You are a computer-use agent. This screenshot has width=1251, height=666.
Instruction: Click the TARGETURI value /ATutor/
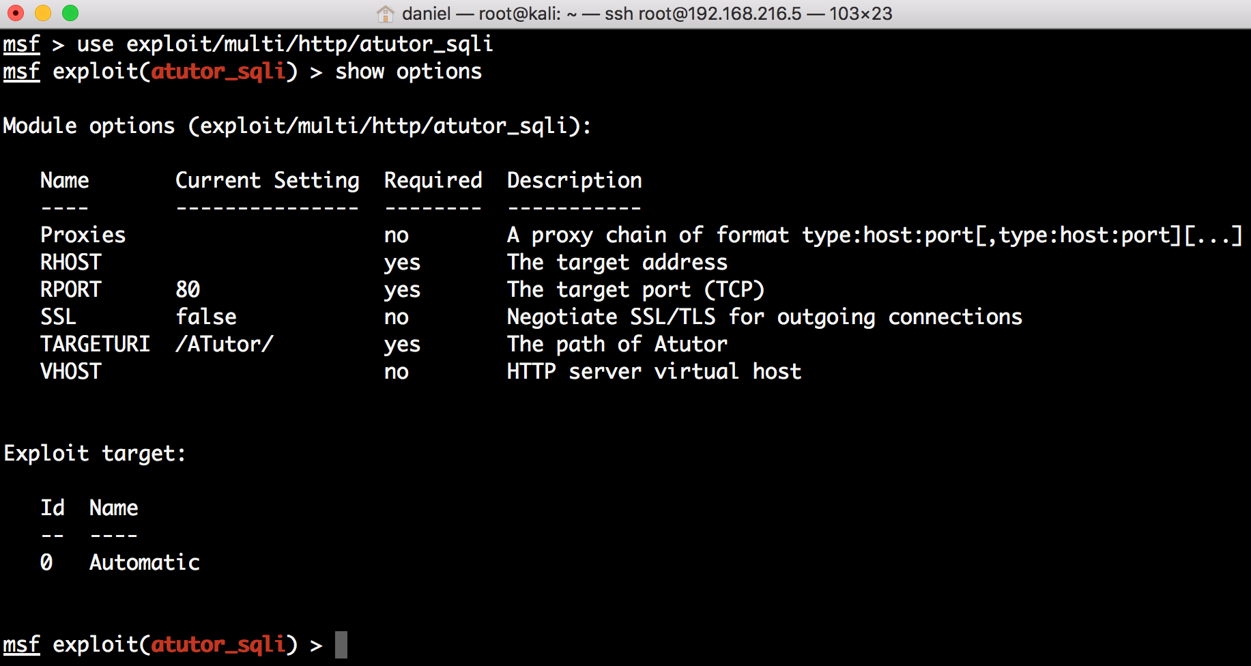225,344
